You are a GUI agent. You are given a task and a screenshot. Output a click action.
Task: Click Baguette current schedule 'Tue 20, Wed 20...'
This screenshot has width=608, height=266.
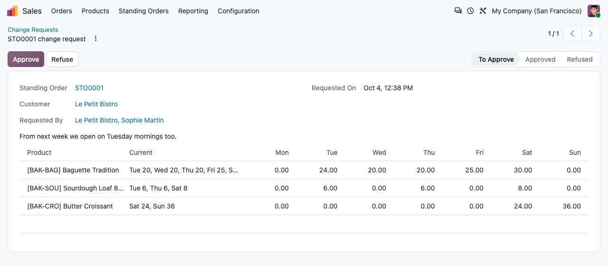184,170
